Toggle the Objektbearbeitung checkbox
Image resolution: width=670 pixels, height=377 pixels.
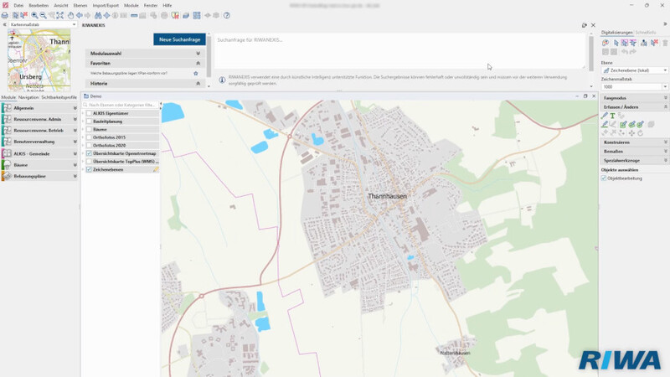point(604,178)
